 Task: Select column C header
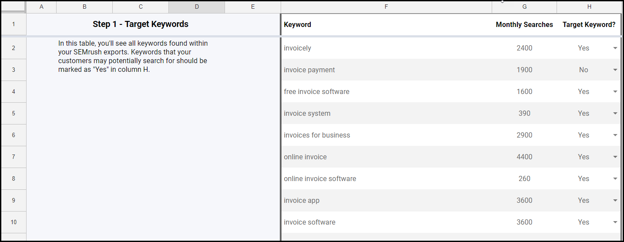141,7
